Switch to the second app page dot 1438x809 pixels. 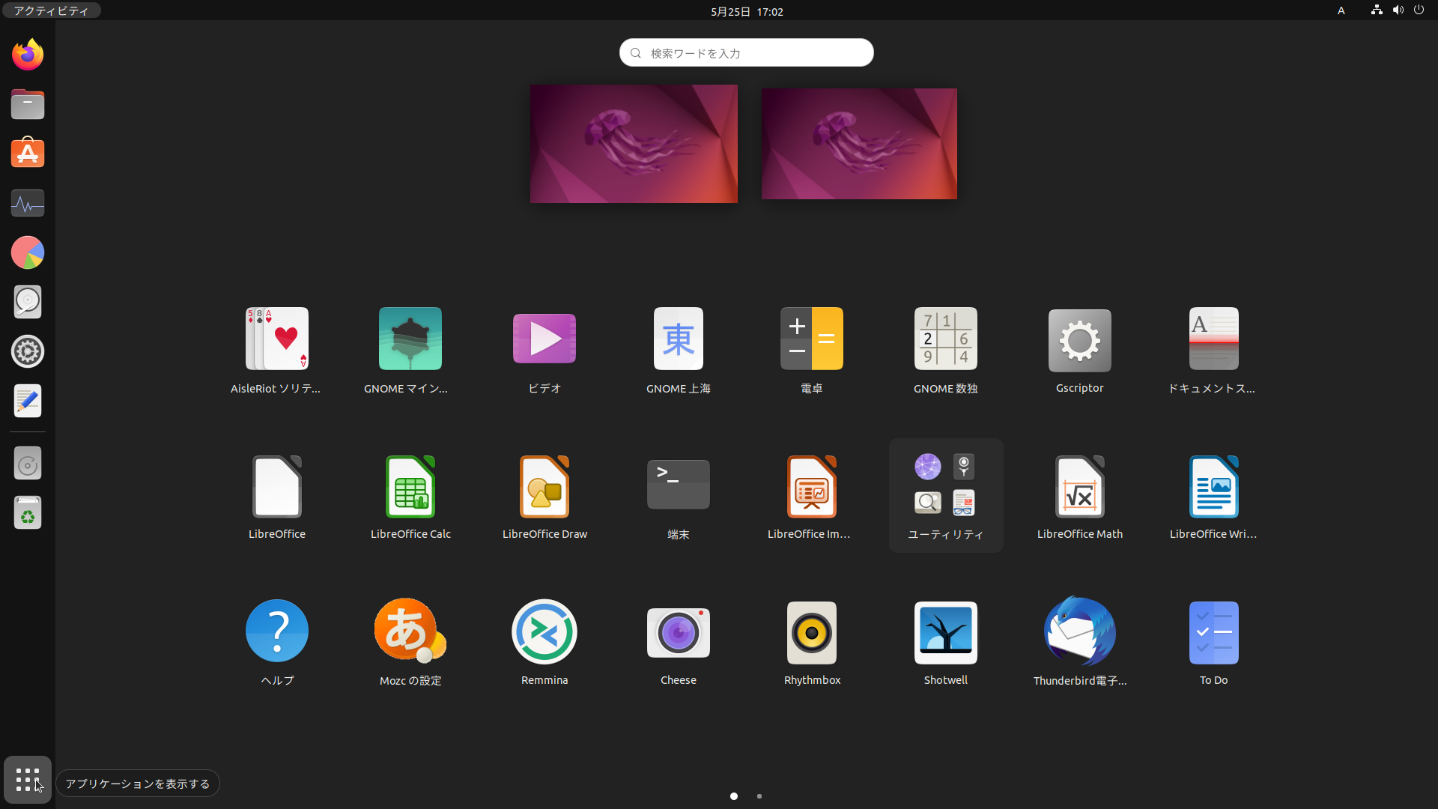point(759,796)
